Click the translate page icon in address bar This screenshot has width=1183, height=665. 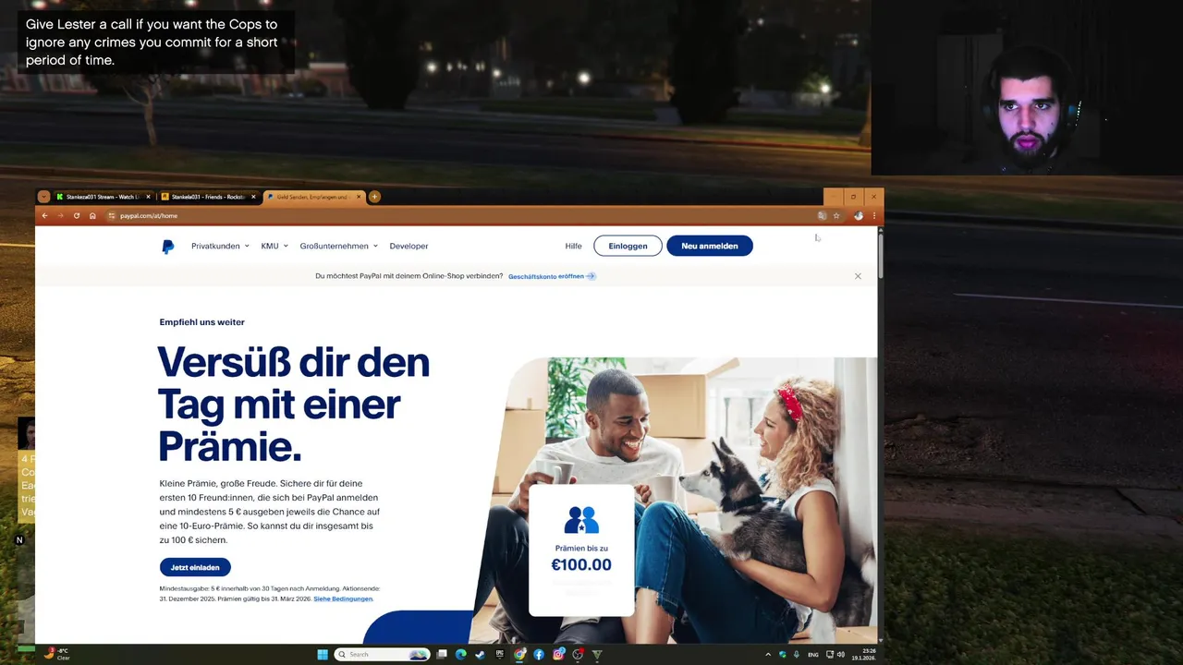822,216
